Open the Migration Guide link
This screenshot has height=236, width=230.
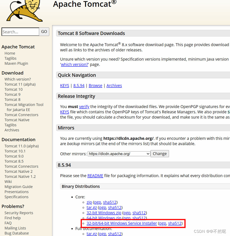19,187
